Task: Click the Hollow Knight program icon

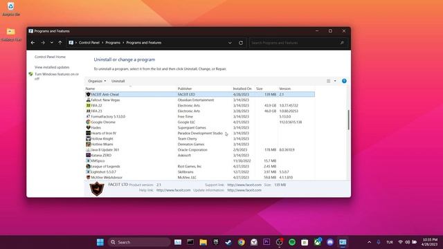Action: pyautogui.click(x=88, y=138)
